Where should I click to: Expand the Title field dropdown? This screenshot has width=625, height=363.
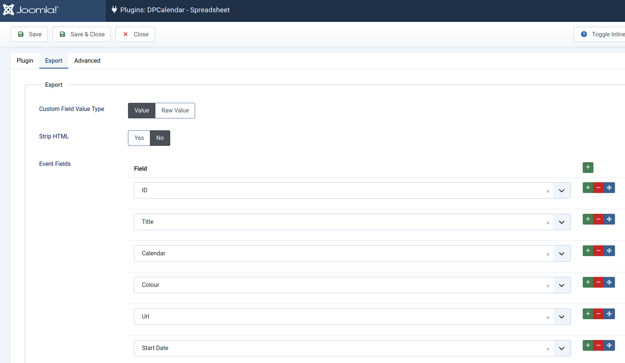click(562, 222)
